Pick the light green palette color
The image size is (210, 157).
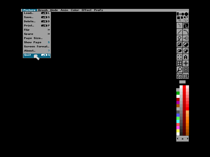[178, 118]
